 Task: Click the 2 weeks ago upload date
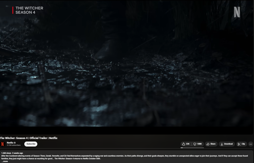click(x=18, y=153)
